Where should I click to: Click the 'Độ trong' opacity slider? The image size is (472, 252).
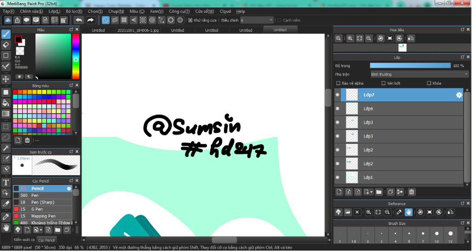tap(410, 65)
